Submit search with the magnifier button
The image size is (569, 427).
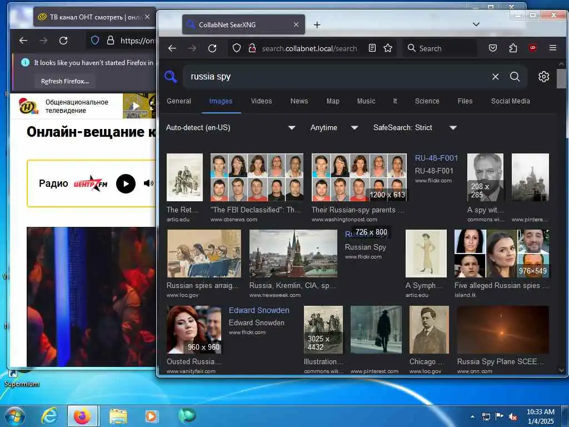[515, 77]
